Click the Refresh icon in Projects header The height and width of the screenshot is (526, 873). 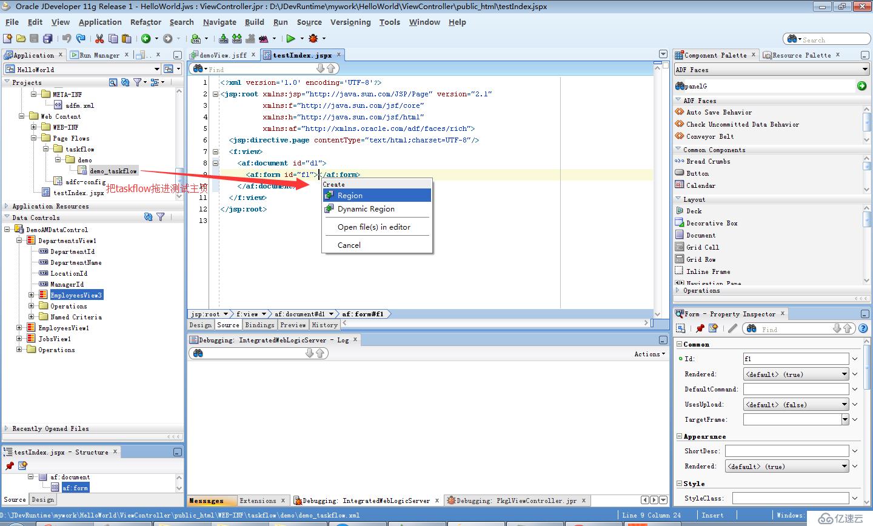click(x=125, y=82)
